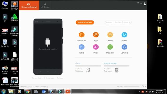Viewport: 167px width, 94px height.
Task: Open Filmora taskbar icon
Action: pos(60,92)
